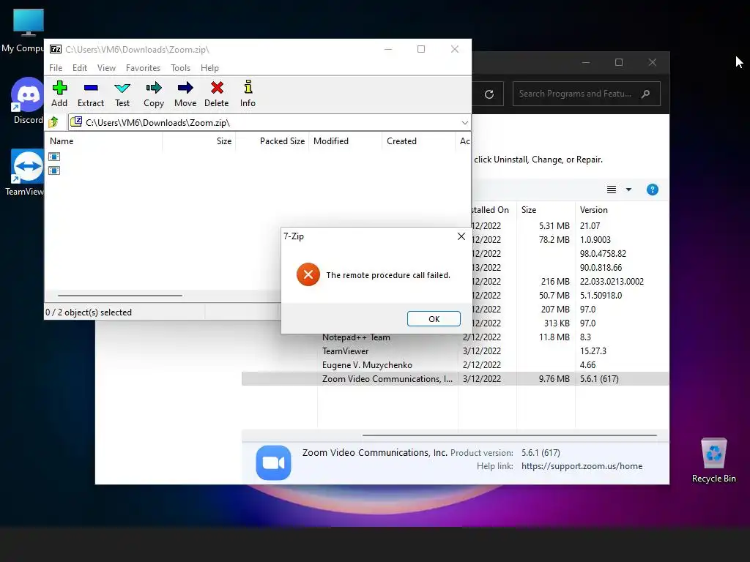This screenshot has height=562, width=750.
Task: Click the 5.1.50918.0 version cell
Action: tap(601, 295)
